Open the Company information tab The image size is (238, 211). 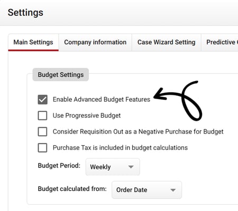(95, 42)
